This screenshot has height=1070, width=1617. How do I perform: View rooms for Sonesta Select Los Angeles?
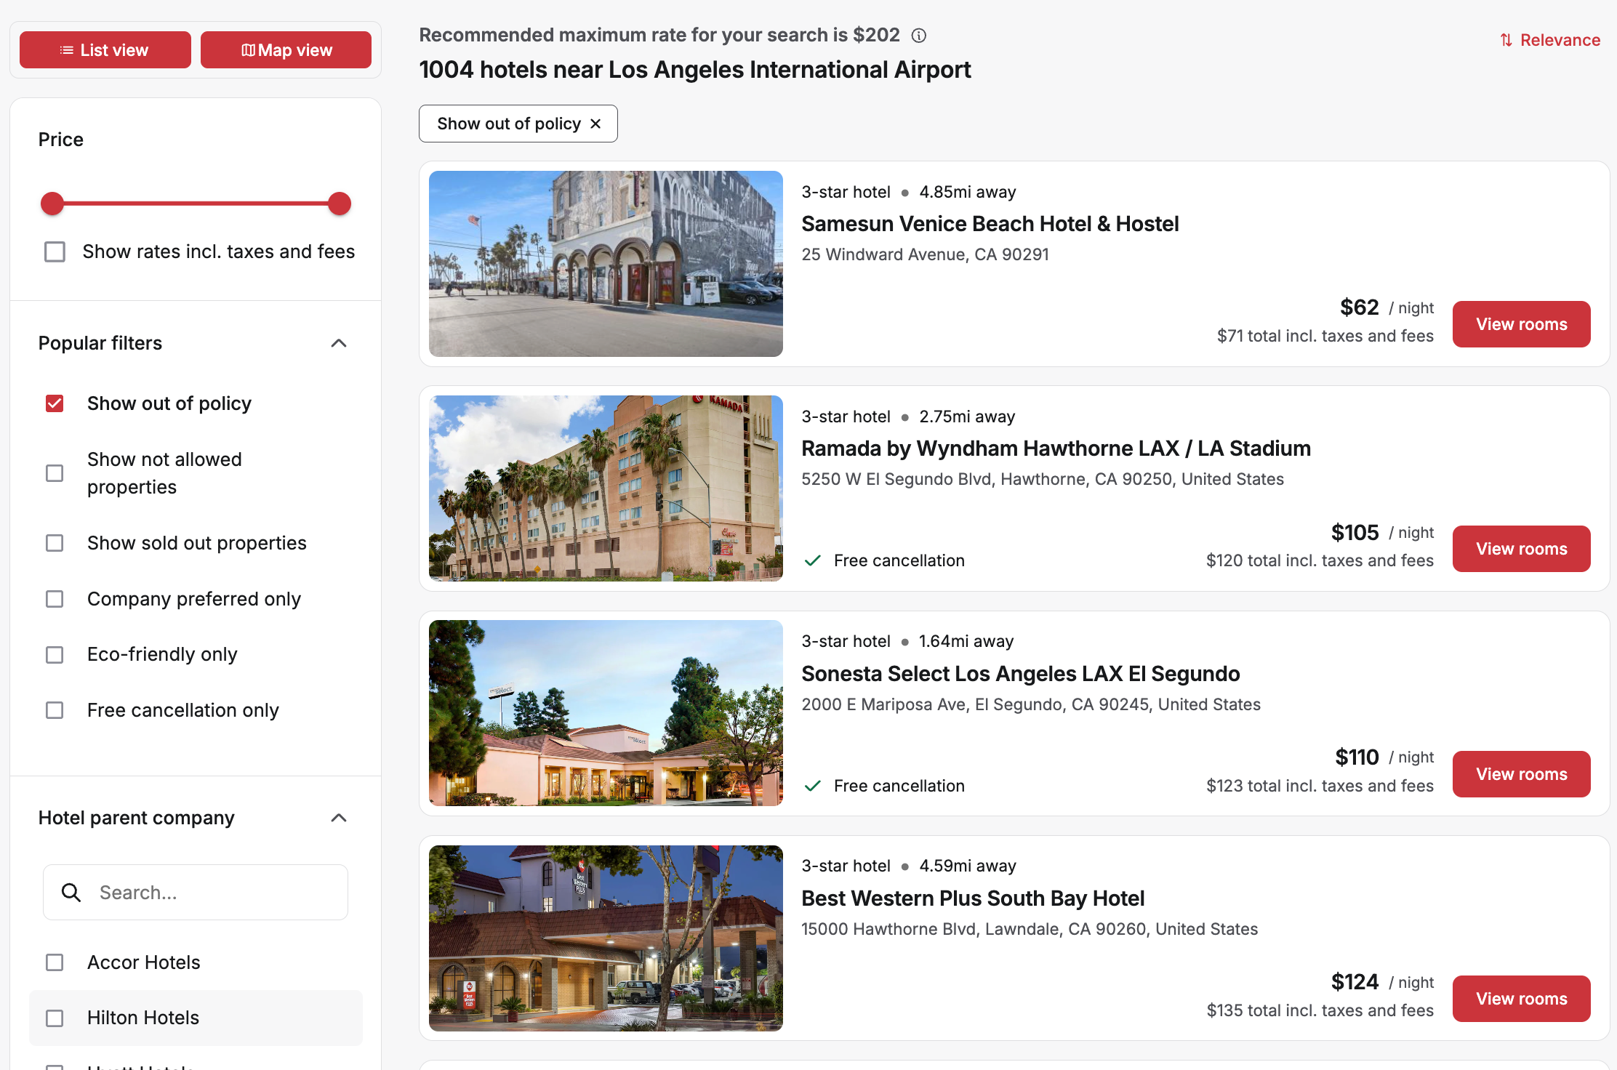point(1522,774)
